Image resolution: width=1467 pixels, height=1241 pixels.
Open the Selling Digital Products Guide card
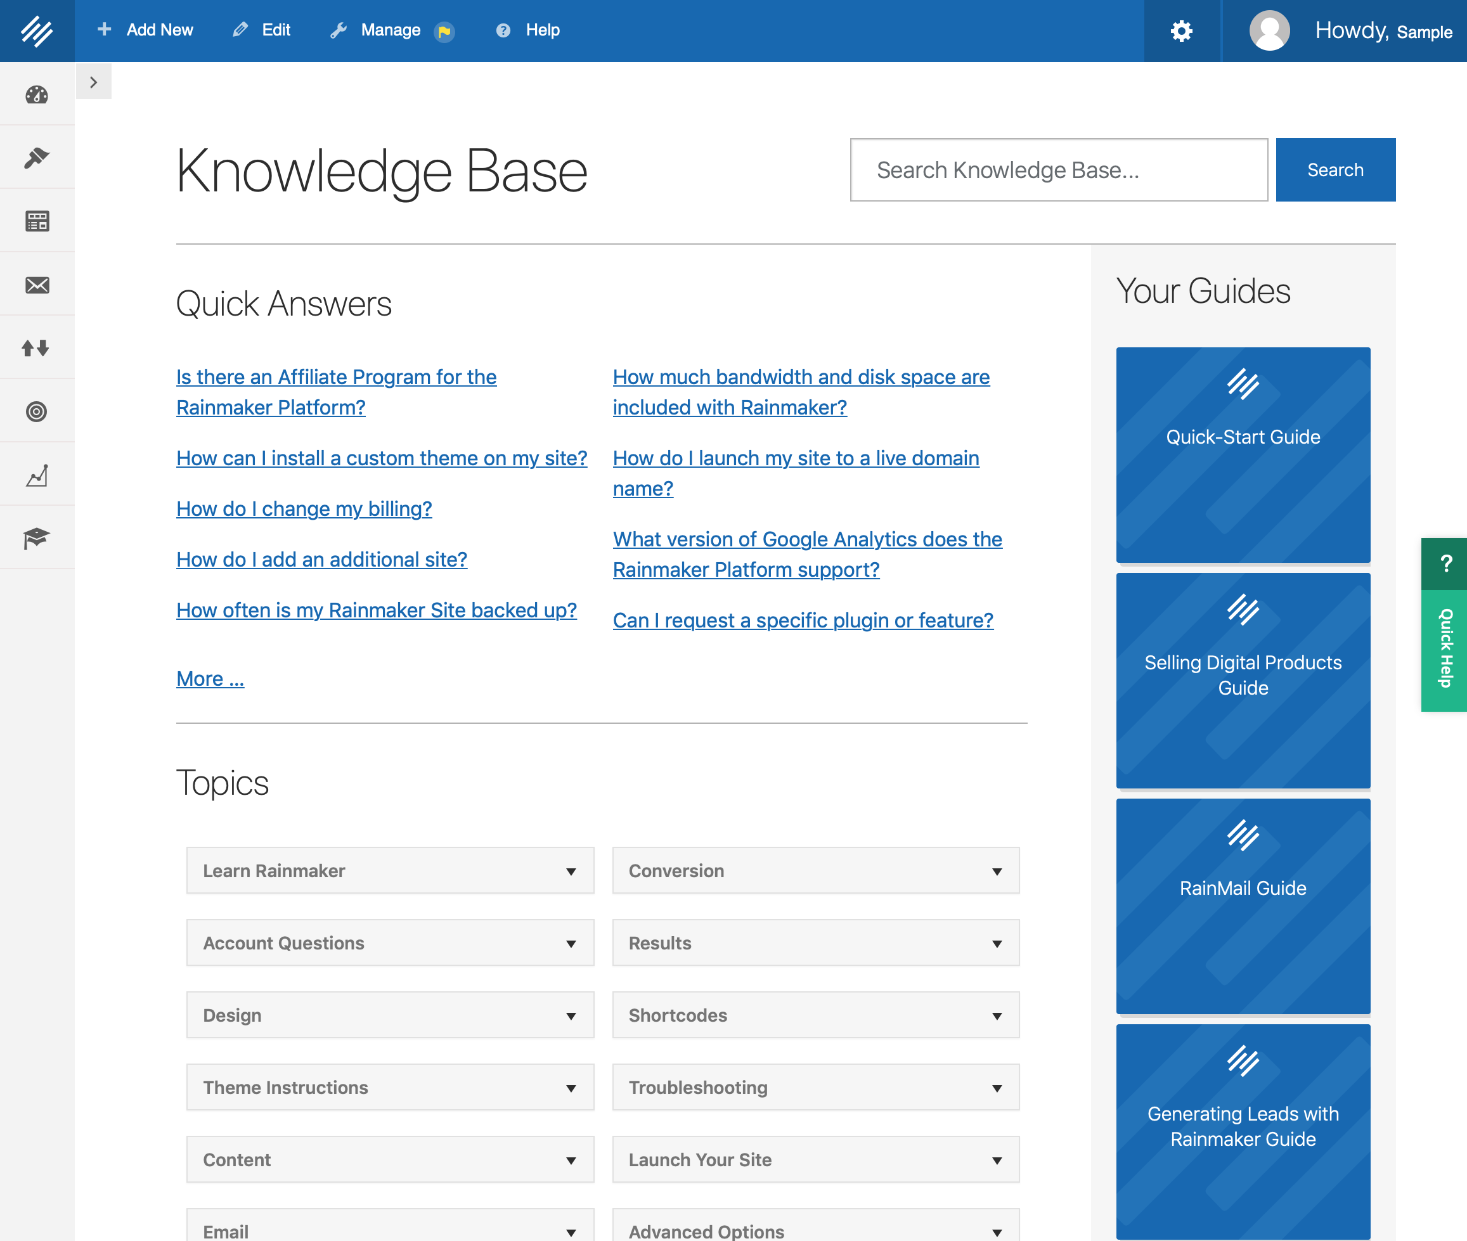(1243, 680)
